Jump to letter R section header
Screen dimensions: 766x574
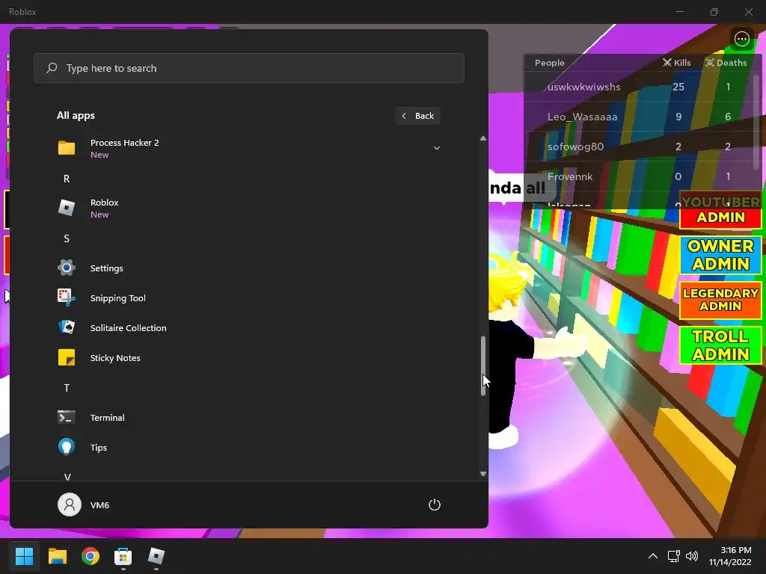[67, 179]
